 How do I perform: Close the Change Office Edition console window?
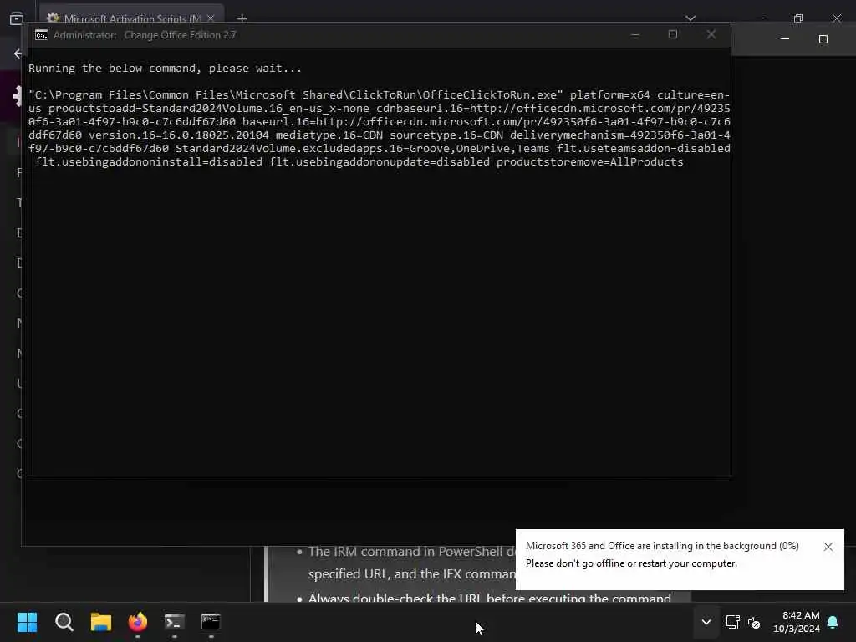tap(711, 35)
